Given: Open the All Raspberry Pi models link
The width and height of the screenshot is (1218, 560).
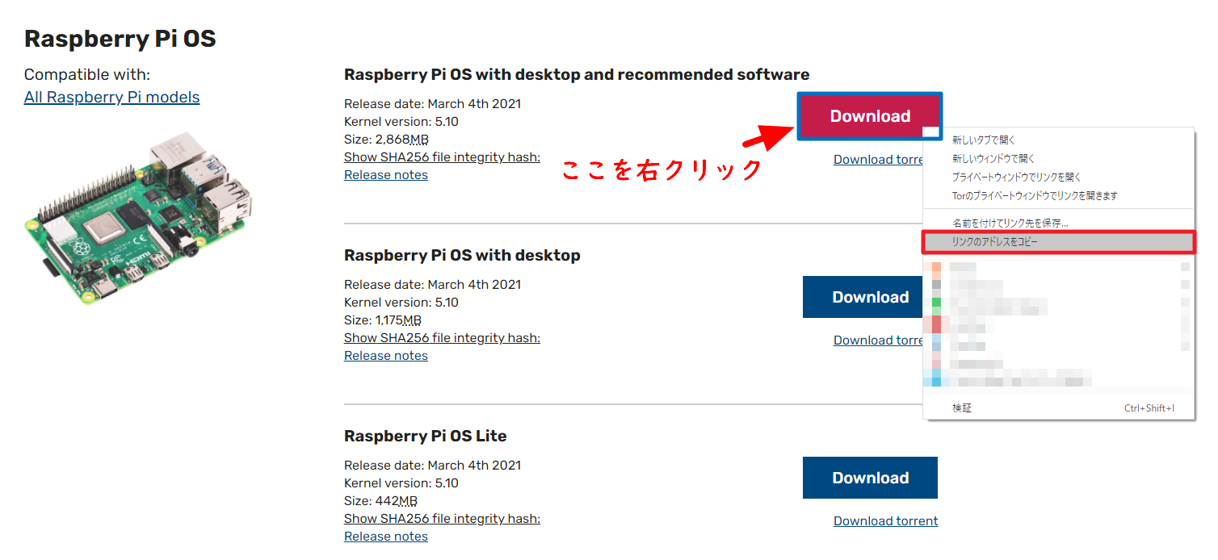Looking at the screenshot, I should pos(111,98).
